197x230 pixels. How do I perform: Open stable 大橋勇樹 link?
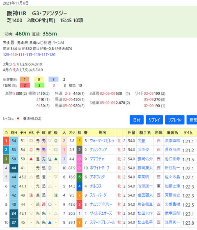click(172, 204)
